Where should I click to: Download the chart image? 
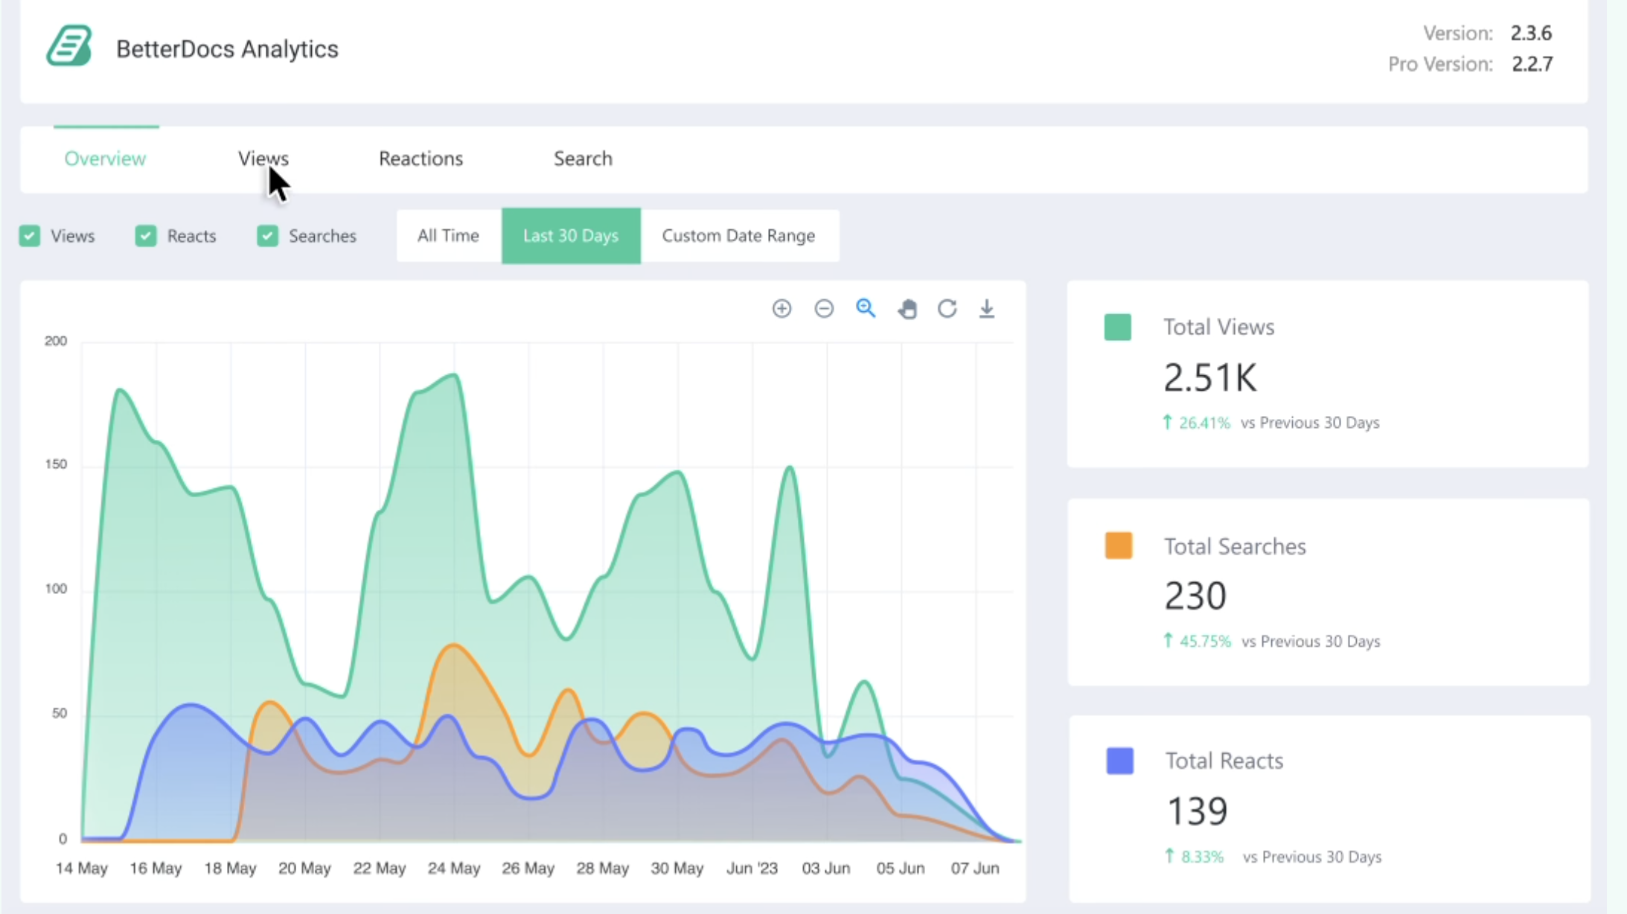coord(987,308)
